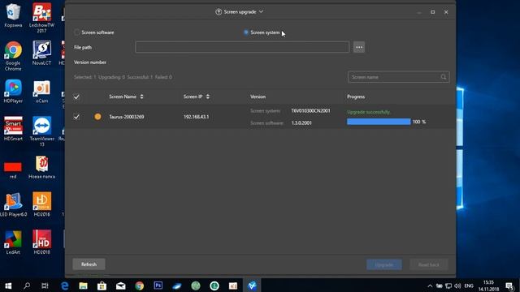Click the Roll back button
520x292 pixels.
[428, 264]
